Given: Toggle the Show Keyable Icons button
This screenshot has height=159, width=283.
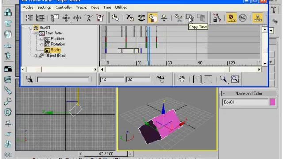Looking at the screenshot, I should click(x=243, y=18).
